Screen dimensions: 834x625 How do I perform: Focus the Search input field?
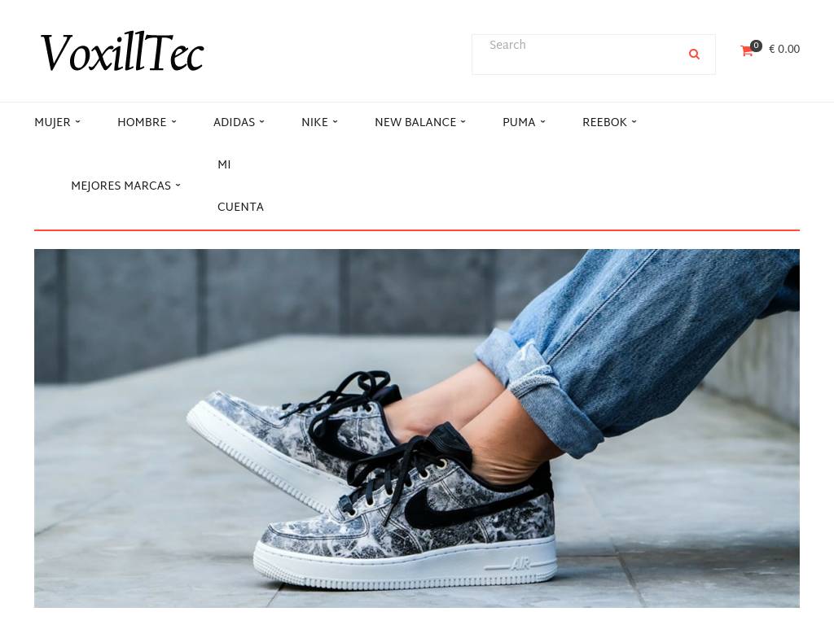point(577,55)
